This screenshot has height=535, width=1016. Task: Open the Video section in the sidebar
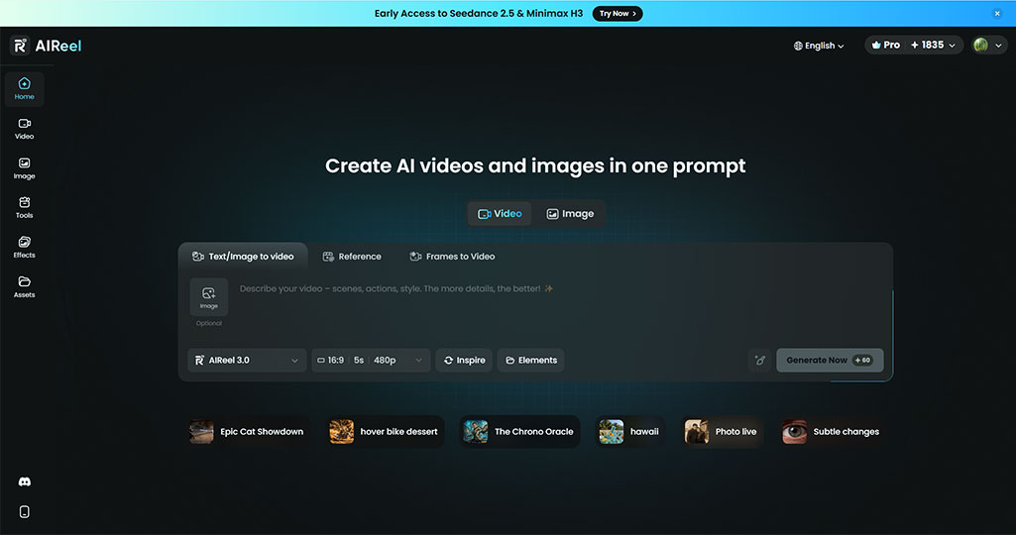(24, 129)
